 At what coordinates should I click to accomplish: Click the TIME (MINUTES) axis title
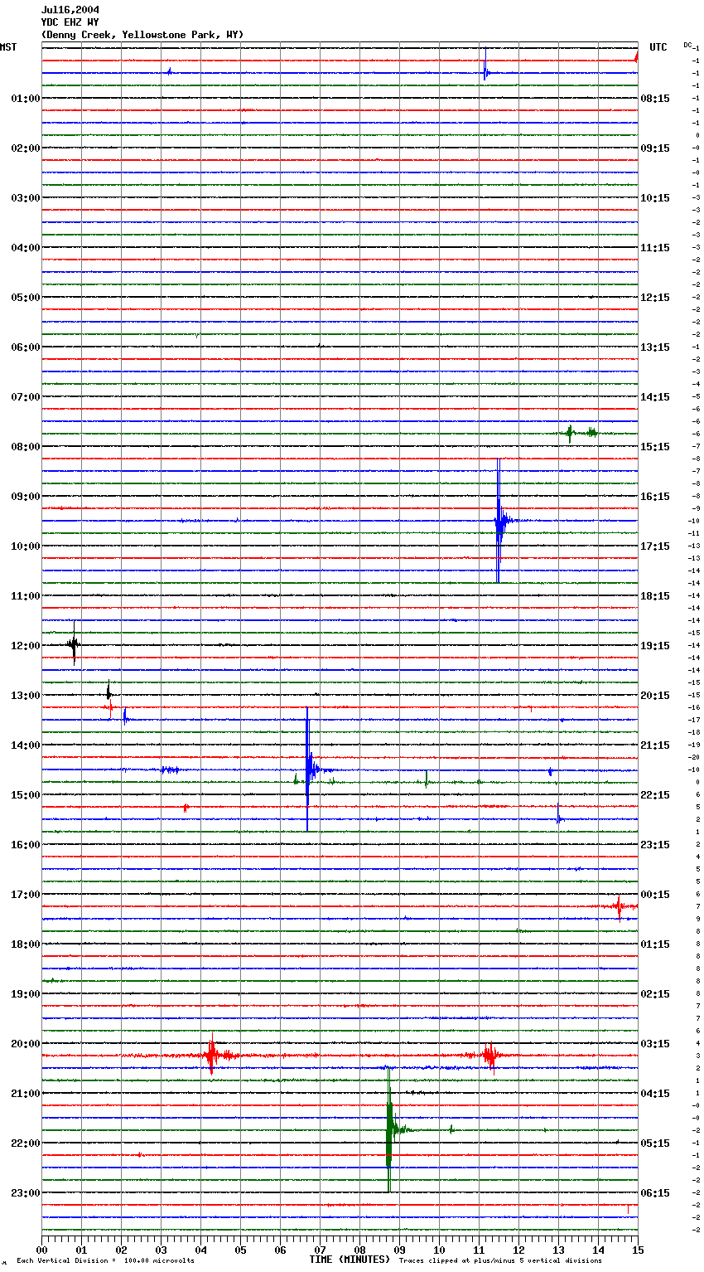[350, 1260]
